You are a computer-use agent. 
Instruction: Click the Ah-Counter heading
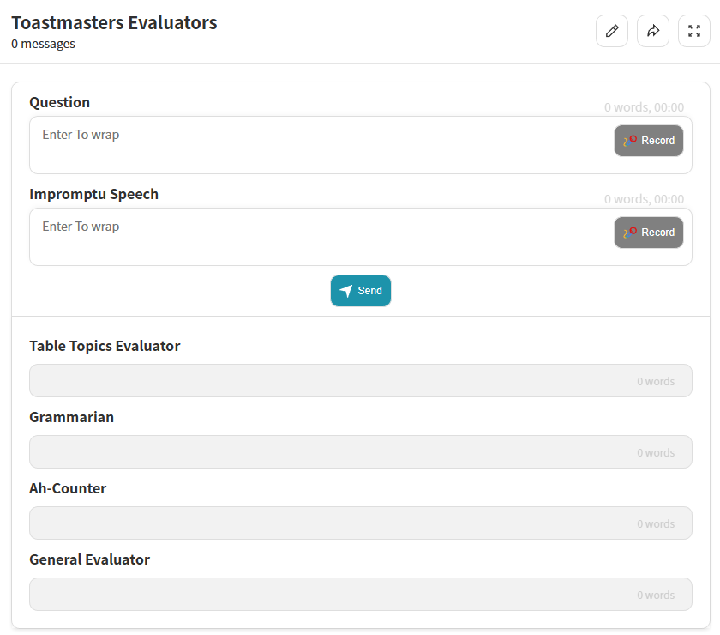(68, 488)
